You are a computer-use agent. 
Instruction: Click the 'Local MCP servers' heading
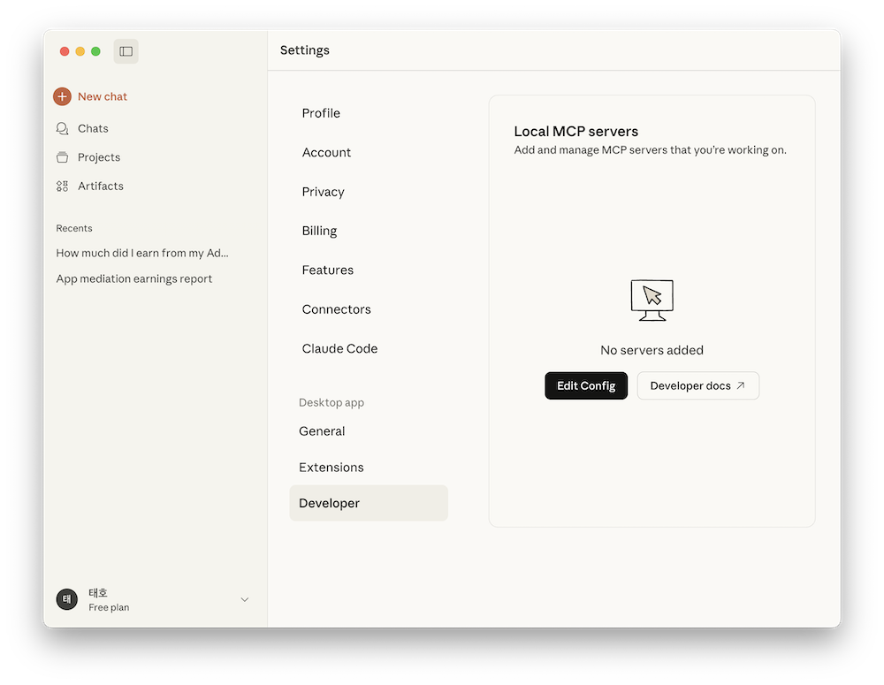[x=576, y=132]
